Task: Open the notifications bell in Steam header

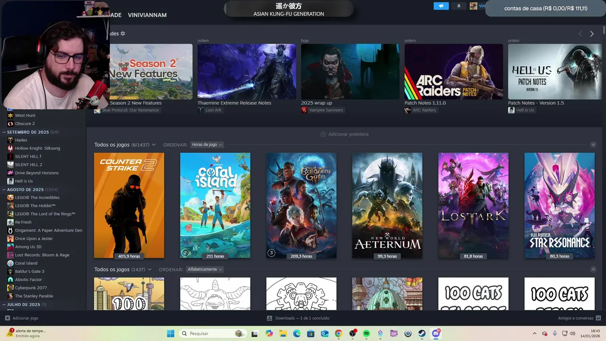Action: (x=458, y=6)
